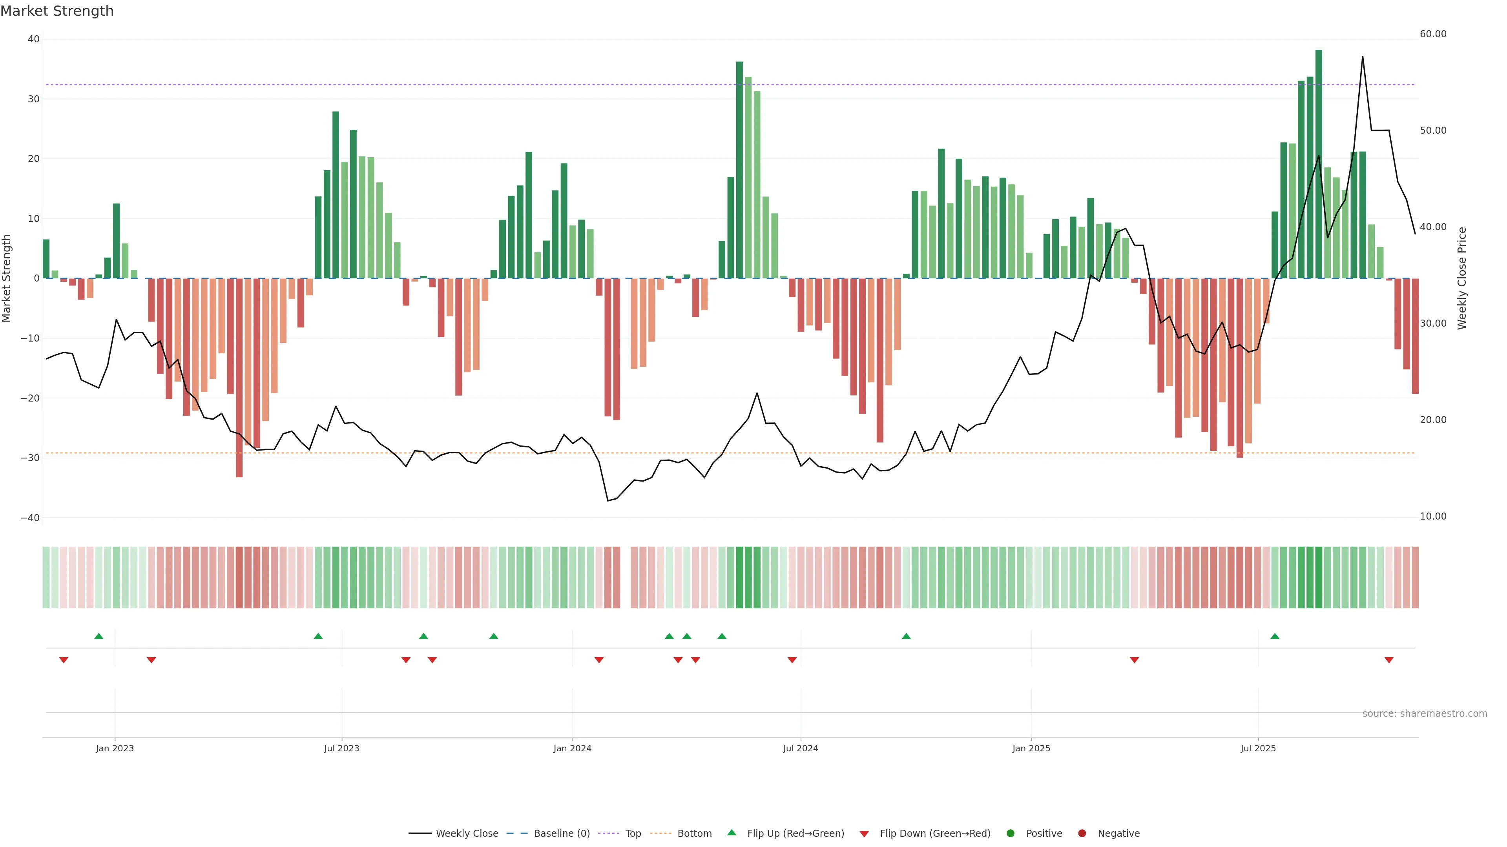Toggle the Flip Down (Green→Red) legend label
This screenshot has width=1507, height=847.
(x=935, y=833)
